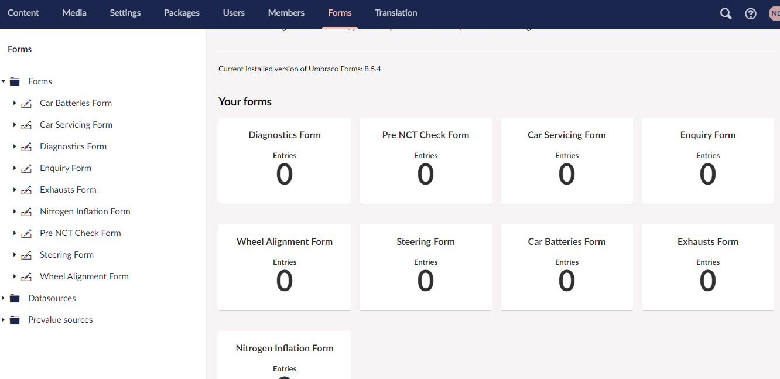Expand the Car Servicing Form node

[15, 125]
